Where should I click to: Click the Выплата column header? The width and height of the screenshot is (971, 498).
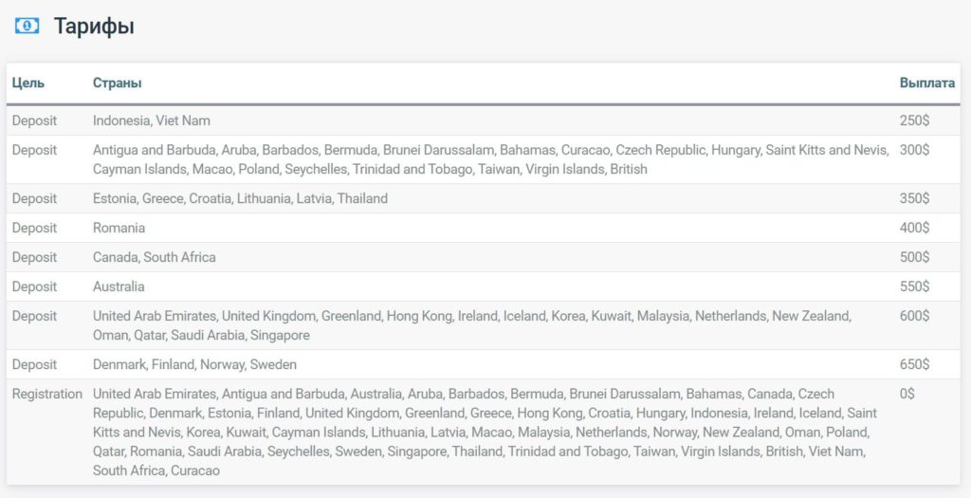[926, 83]
